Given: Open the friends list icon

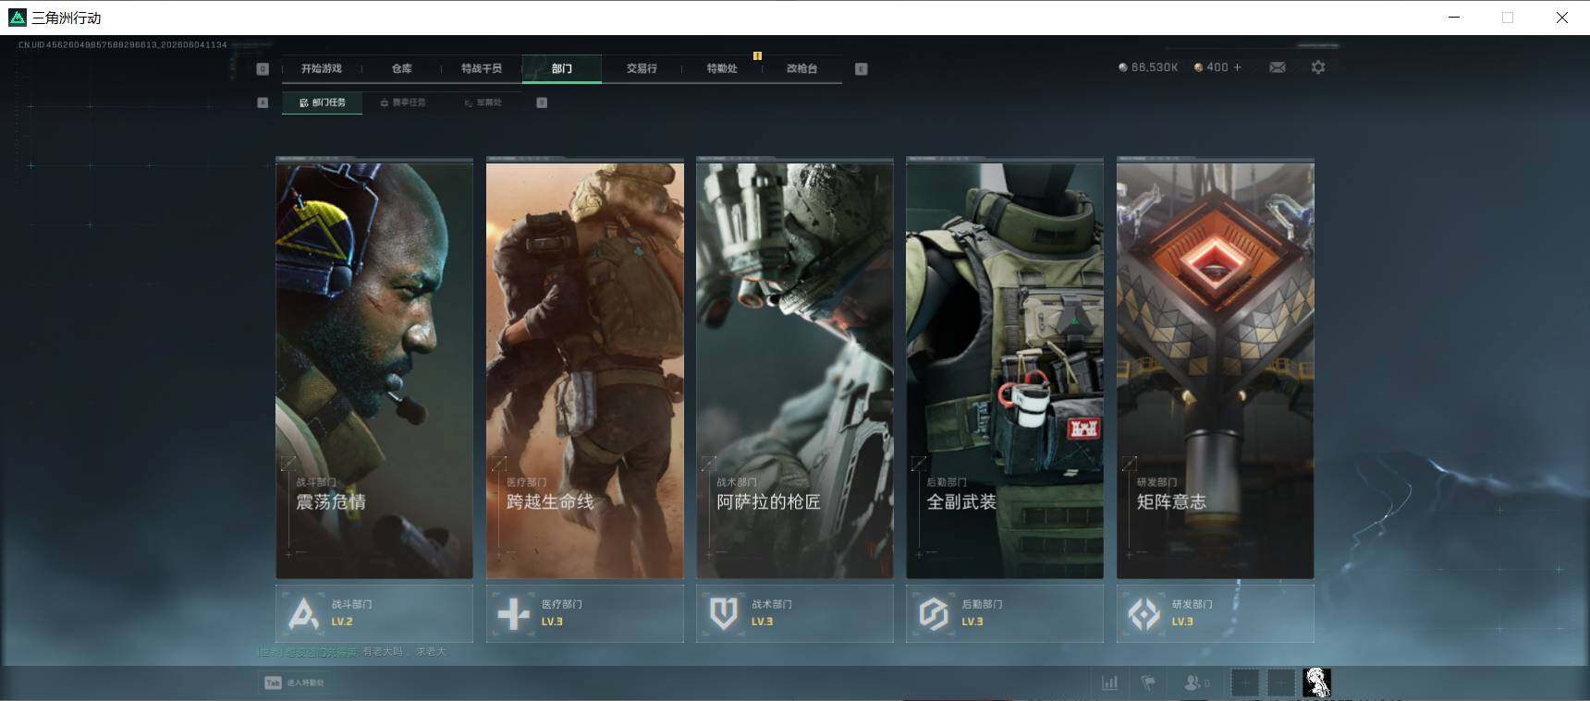Looking at the screenshot, I should (x=1197, y=683).
